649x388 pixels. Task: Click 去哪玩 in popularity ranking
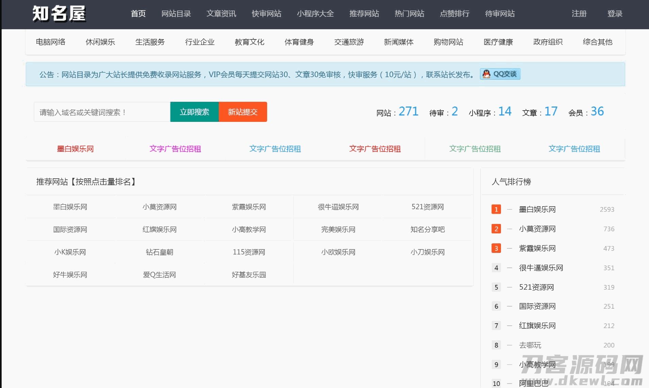[530, 345]
